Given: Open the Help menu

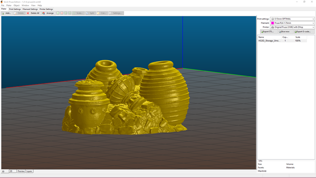Looking at the screenshot, I should pos(40,5).
